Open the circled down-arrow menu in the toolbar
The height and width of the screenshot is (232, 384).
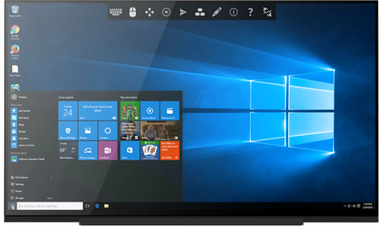tap(166, 12)
